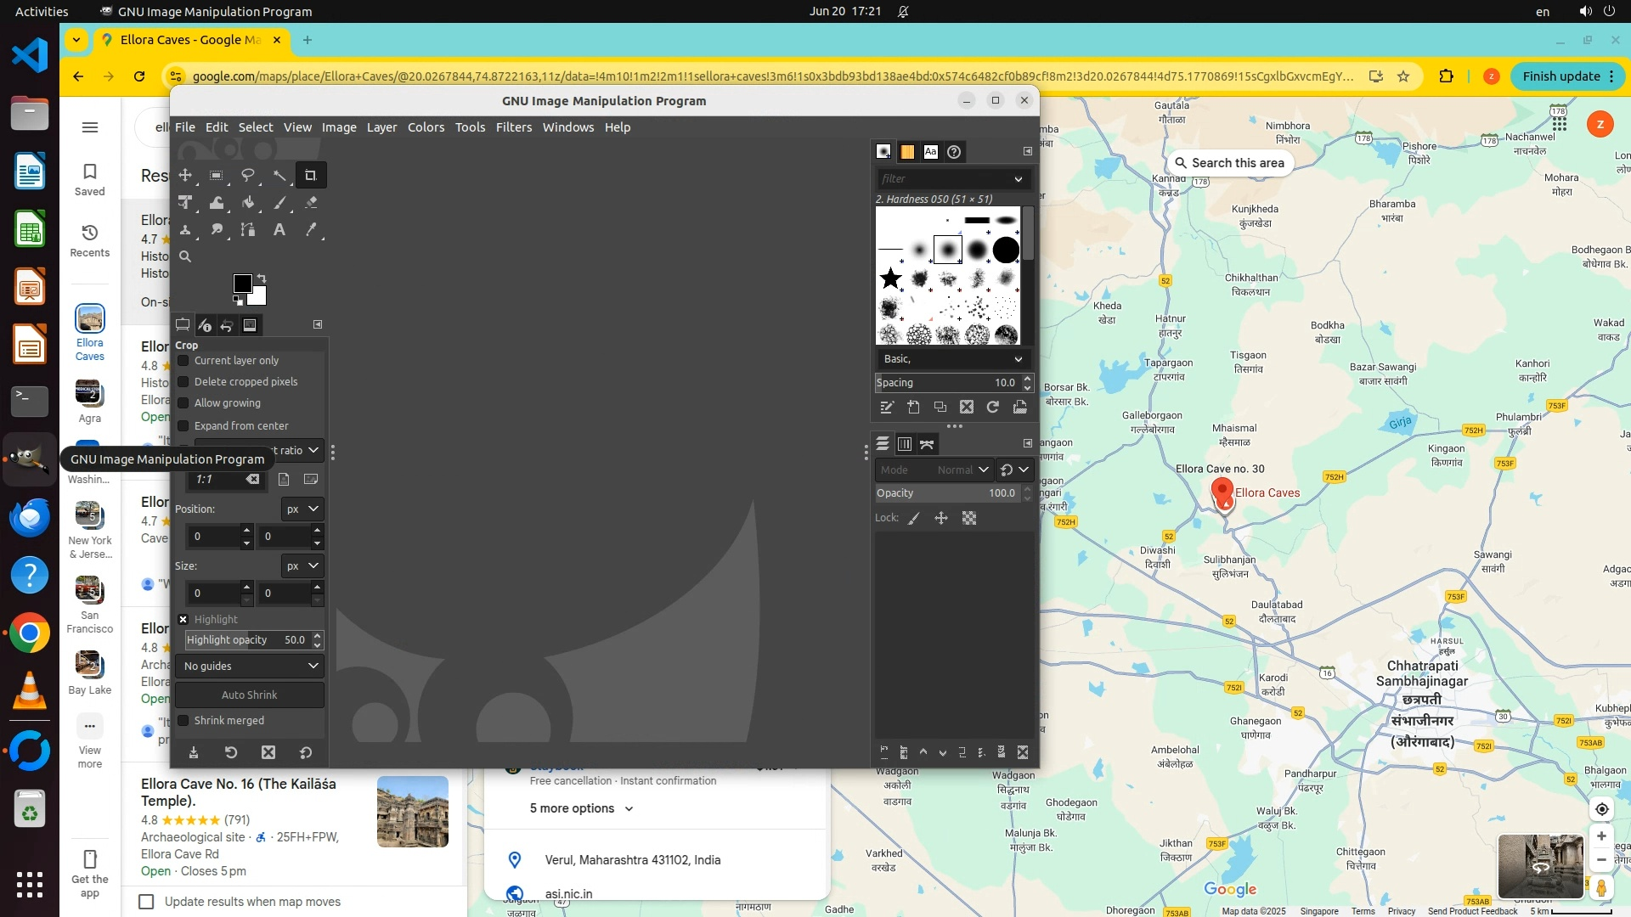Select the Text tool
Screen dimensions: 1631x917
(x=279, y=230)
